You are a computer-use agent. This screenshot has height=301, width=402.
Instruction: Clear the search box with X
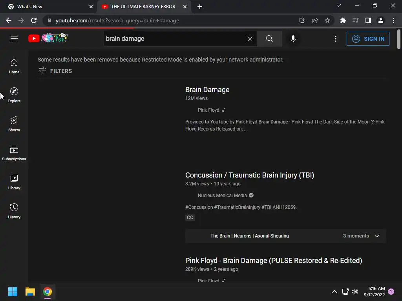click(250, 39)
